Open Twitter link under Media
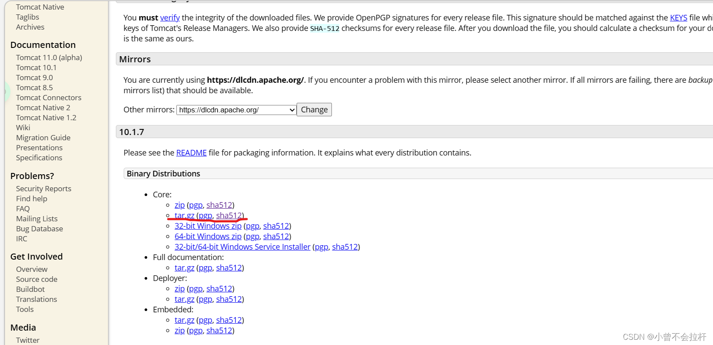Screen dimensions: 713x345 coord(27,340)
